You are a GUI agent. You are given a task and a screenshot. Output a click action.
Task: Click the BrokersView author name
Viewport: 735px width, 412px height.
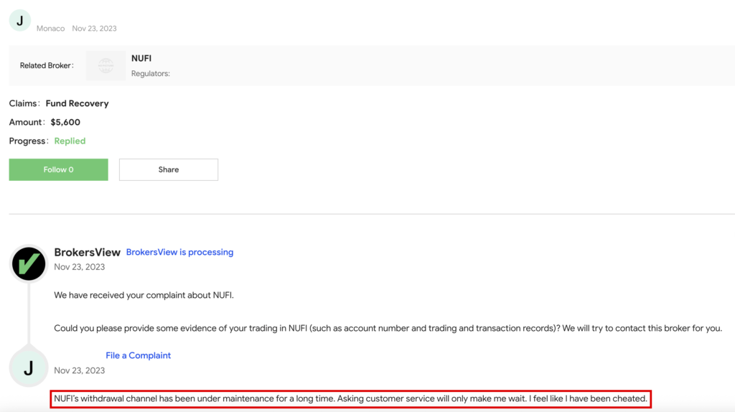(87, 252)
